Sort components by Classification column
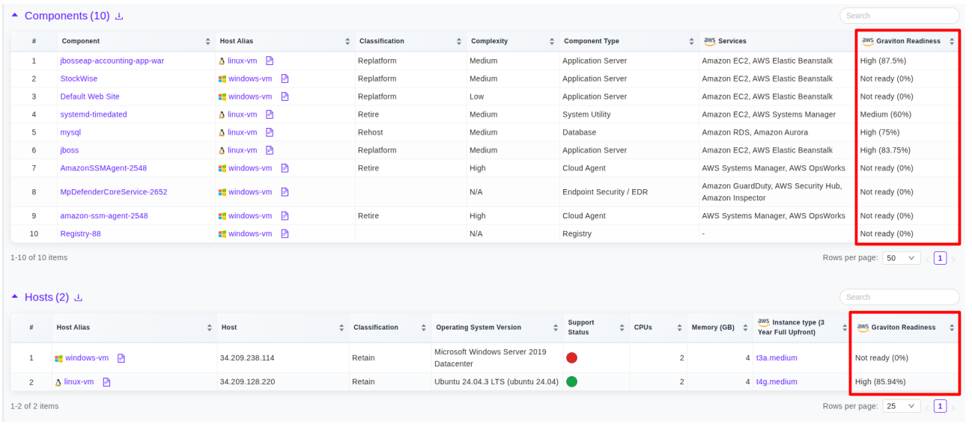Viewport: 972px width, 427px height. pos(458,41)
